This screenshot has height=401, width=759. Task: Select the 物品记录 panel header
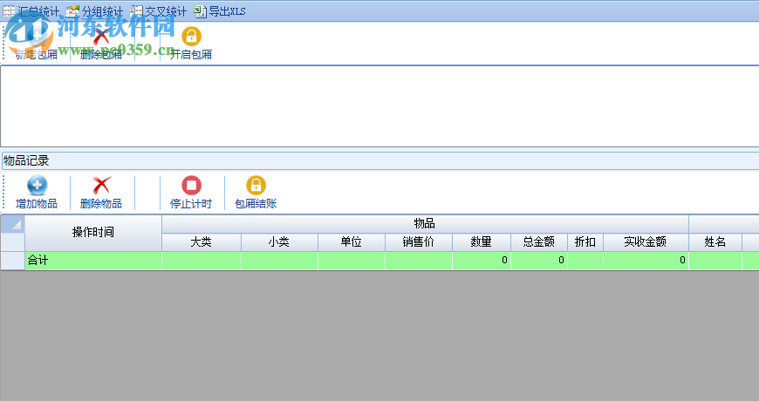(379, 160)
